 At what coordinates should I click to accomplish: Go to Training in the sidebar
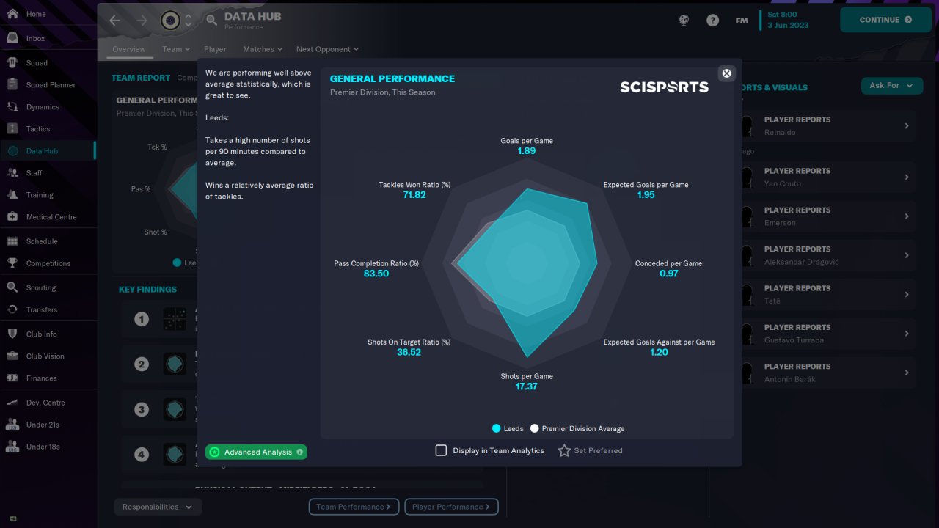(48, 195)
